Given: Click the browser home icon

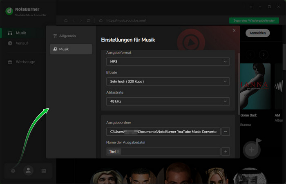Looking at the screenshot, I should pos(66,20).
